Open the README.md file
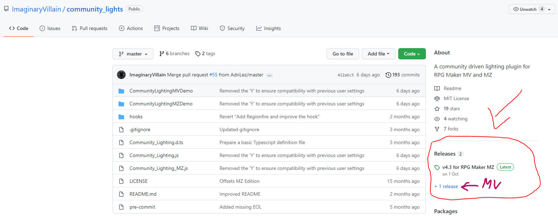Viewport: 558px width, 217px height. 143,194
